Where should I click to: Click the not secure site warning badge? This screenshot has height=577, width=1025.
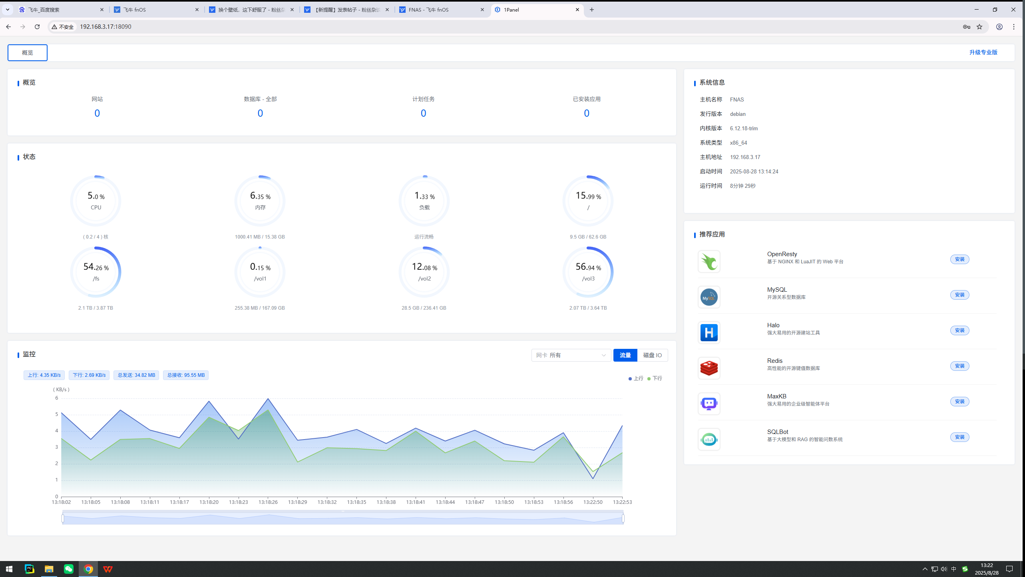[x=63, y=27]
